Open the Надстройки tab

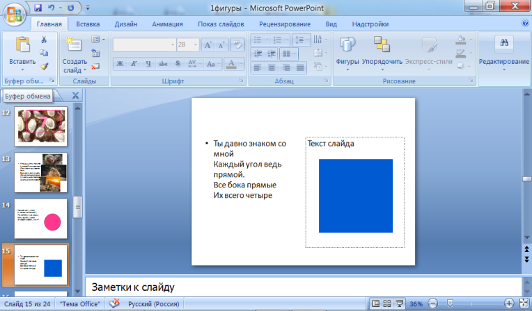tap(370, 24)
